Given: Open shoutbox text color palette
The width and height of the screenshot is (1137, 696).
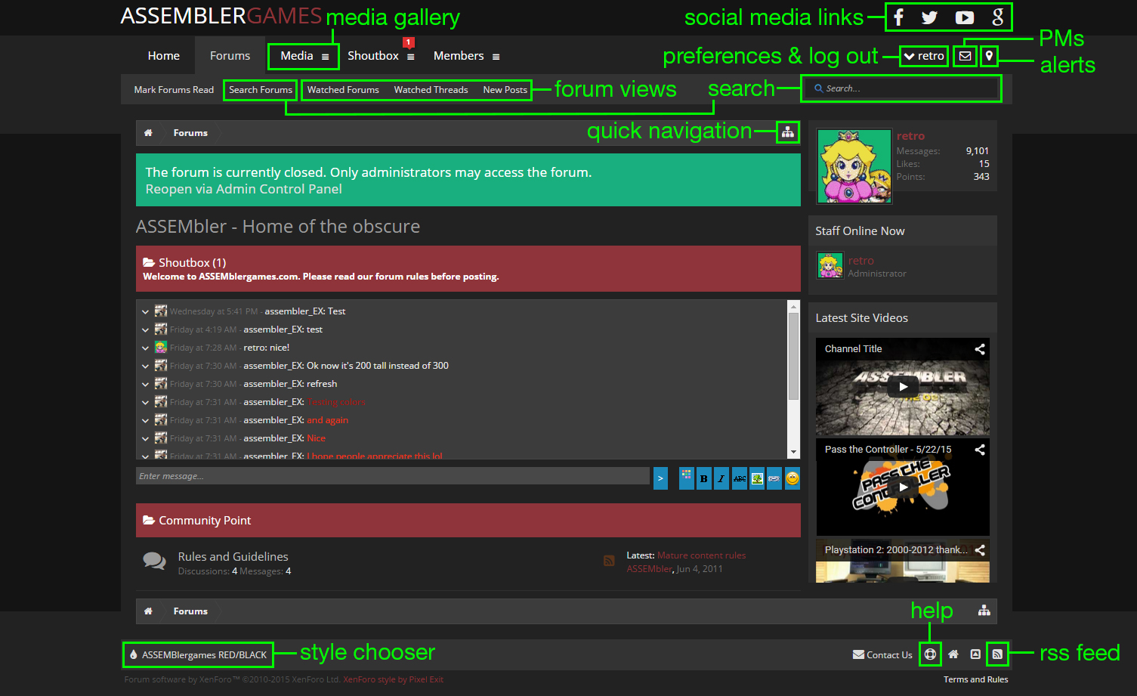Looking at the screenshot, I should click(686, 478).
